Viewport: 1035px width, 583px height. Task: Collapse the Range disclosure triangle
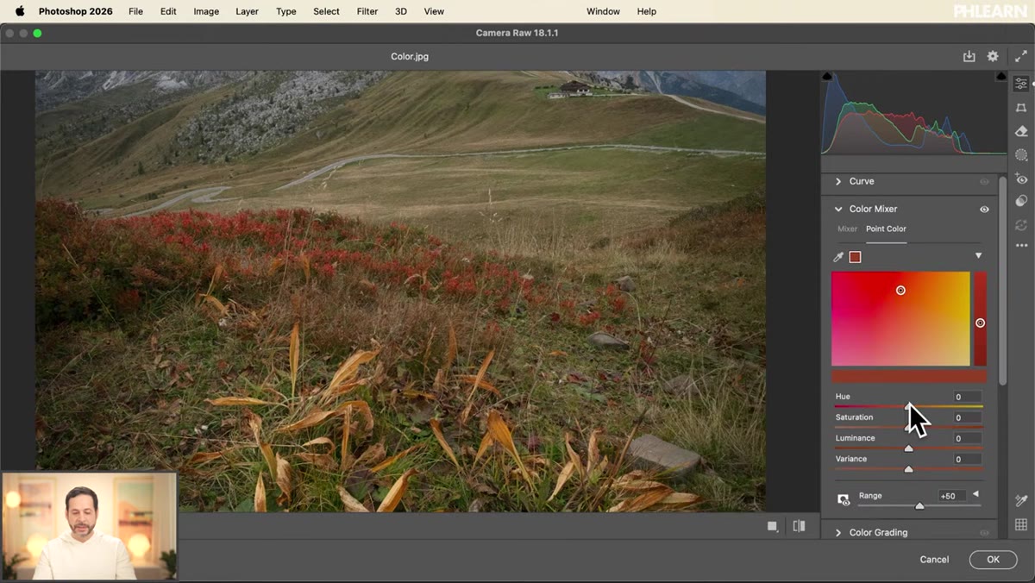tap(975, 494)
